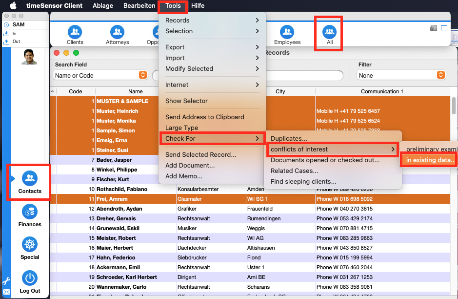Expand the Records submenu
This screenshot has width=458, height=299.
pos(212,20)
